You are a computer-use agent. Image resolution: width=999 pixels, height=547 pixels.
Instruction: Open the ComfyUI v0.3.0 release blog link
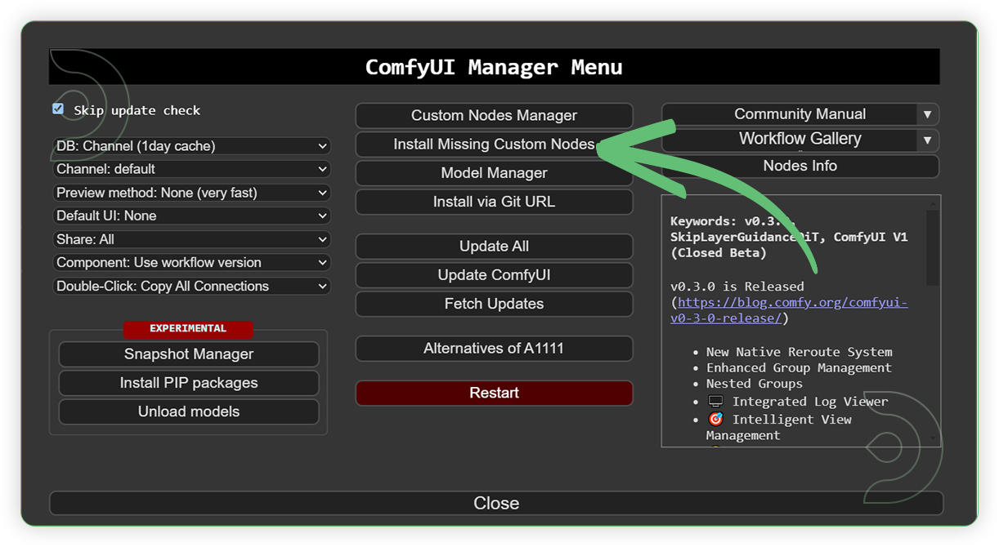[790, 302]
